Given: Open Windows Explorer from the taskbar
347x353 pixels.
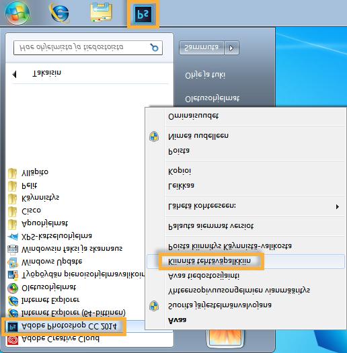Looking at the screenshot, I should [101, 13].
